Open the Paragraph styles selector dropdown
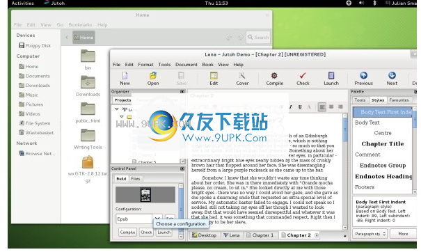Image resolution: width=421 pixels, height=252 pixels. 370,234
